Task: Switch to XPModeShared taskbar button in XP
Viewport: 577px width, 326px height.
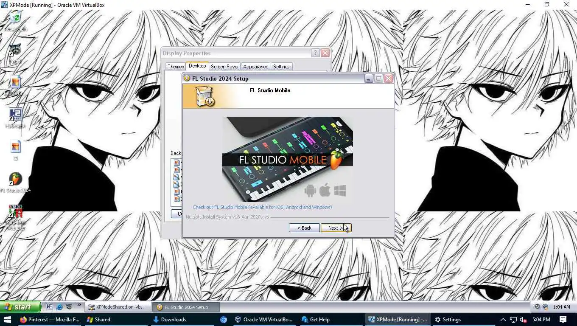Action: point(118,307)
